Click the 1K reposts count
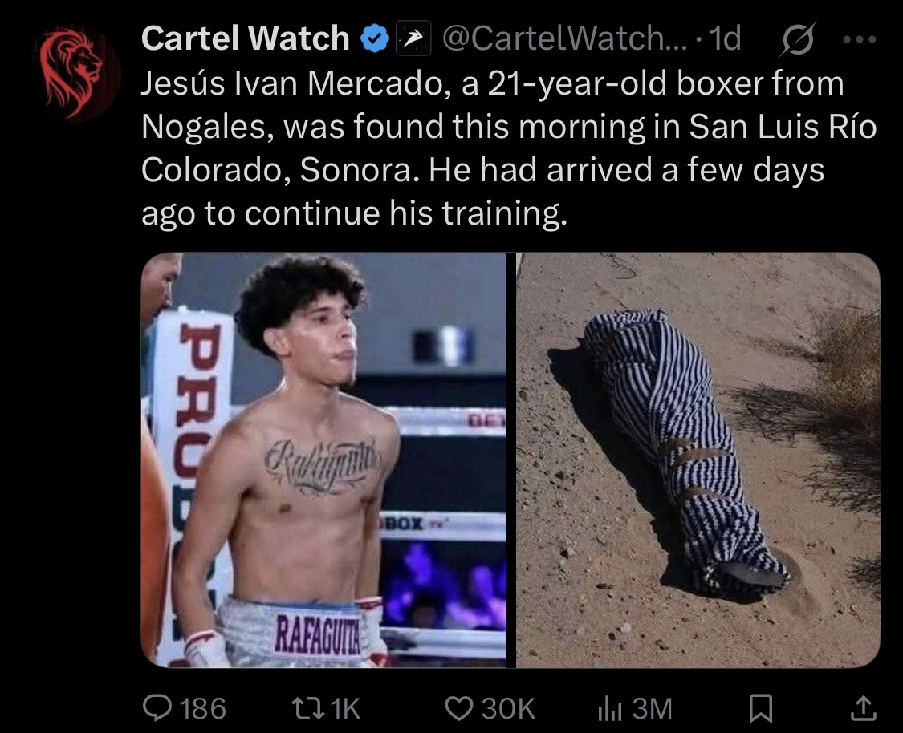Viewport: 903px width, 733px height. point(344,708)
